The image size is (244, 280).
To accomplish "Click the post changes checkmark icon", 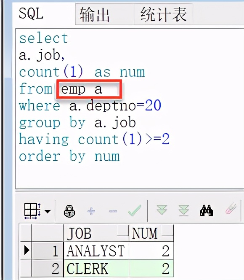I will [x=135, y=210].
